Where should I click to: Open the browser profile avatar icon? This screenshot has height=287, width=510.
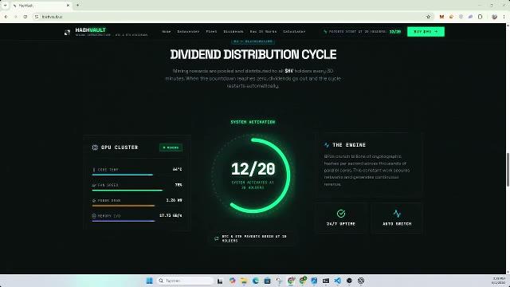[x=494, y=17]
